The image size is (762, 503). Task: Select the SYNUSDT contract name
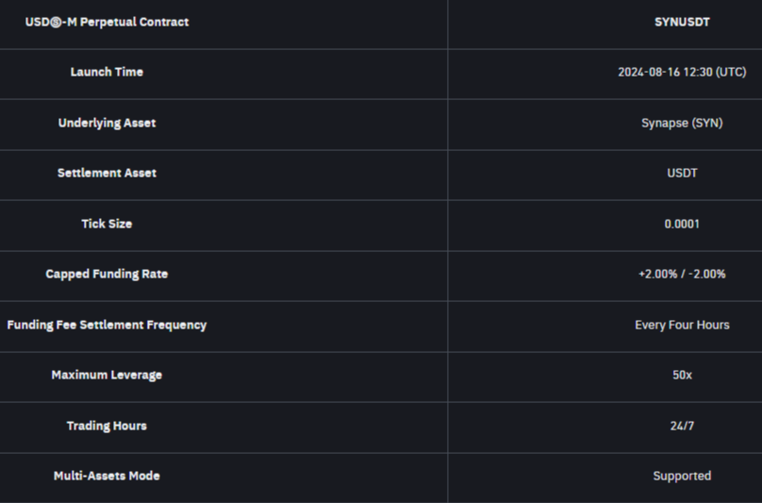pos(682,23)
